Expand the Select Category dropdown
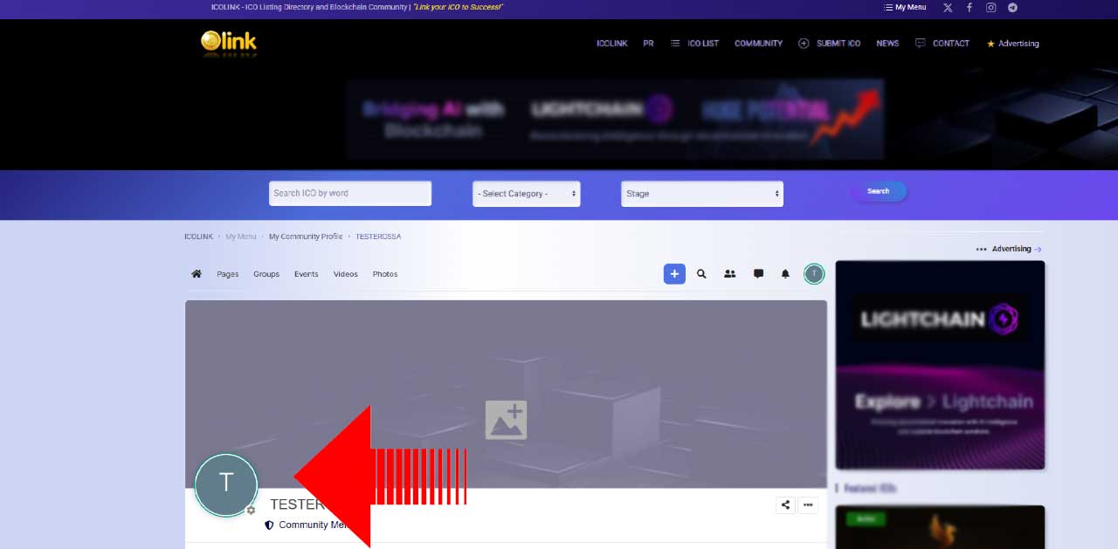Viewport: 1118px width, 549px height. (526, 193)
